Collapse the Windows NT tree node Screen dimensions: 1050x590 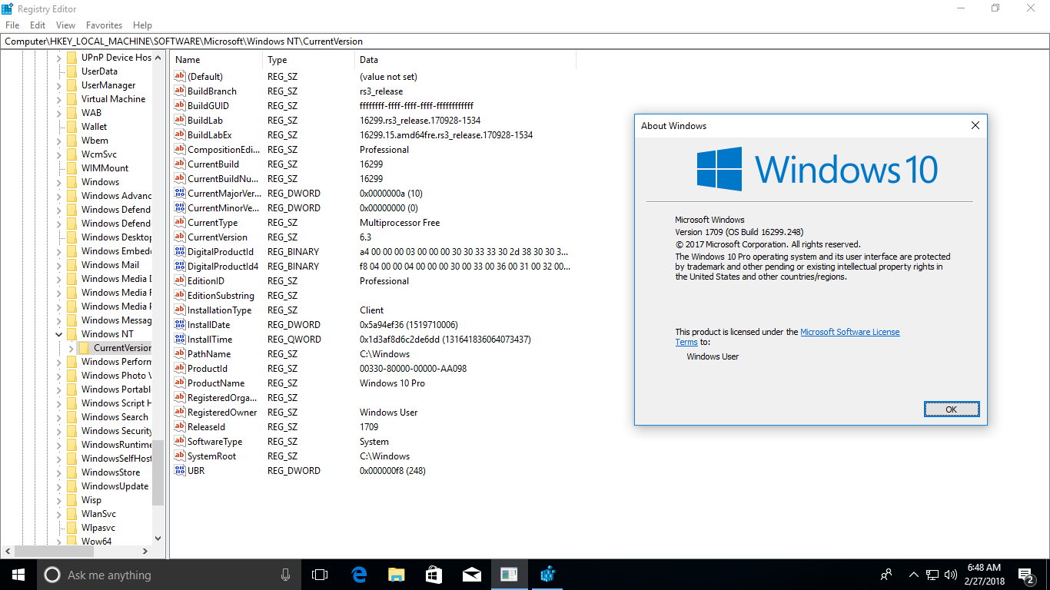[59, 334]
